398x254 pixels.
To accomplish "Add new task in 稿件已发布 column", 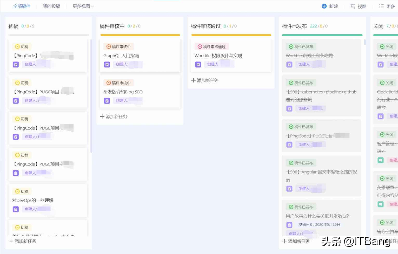I will (x=296, y=241).
